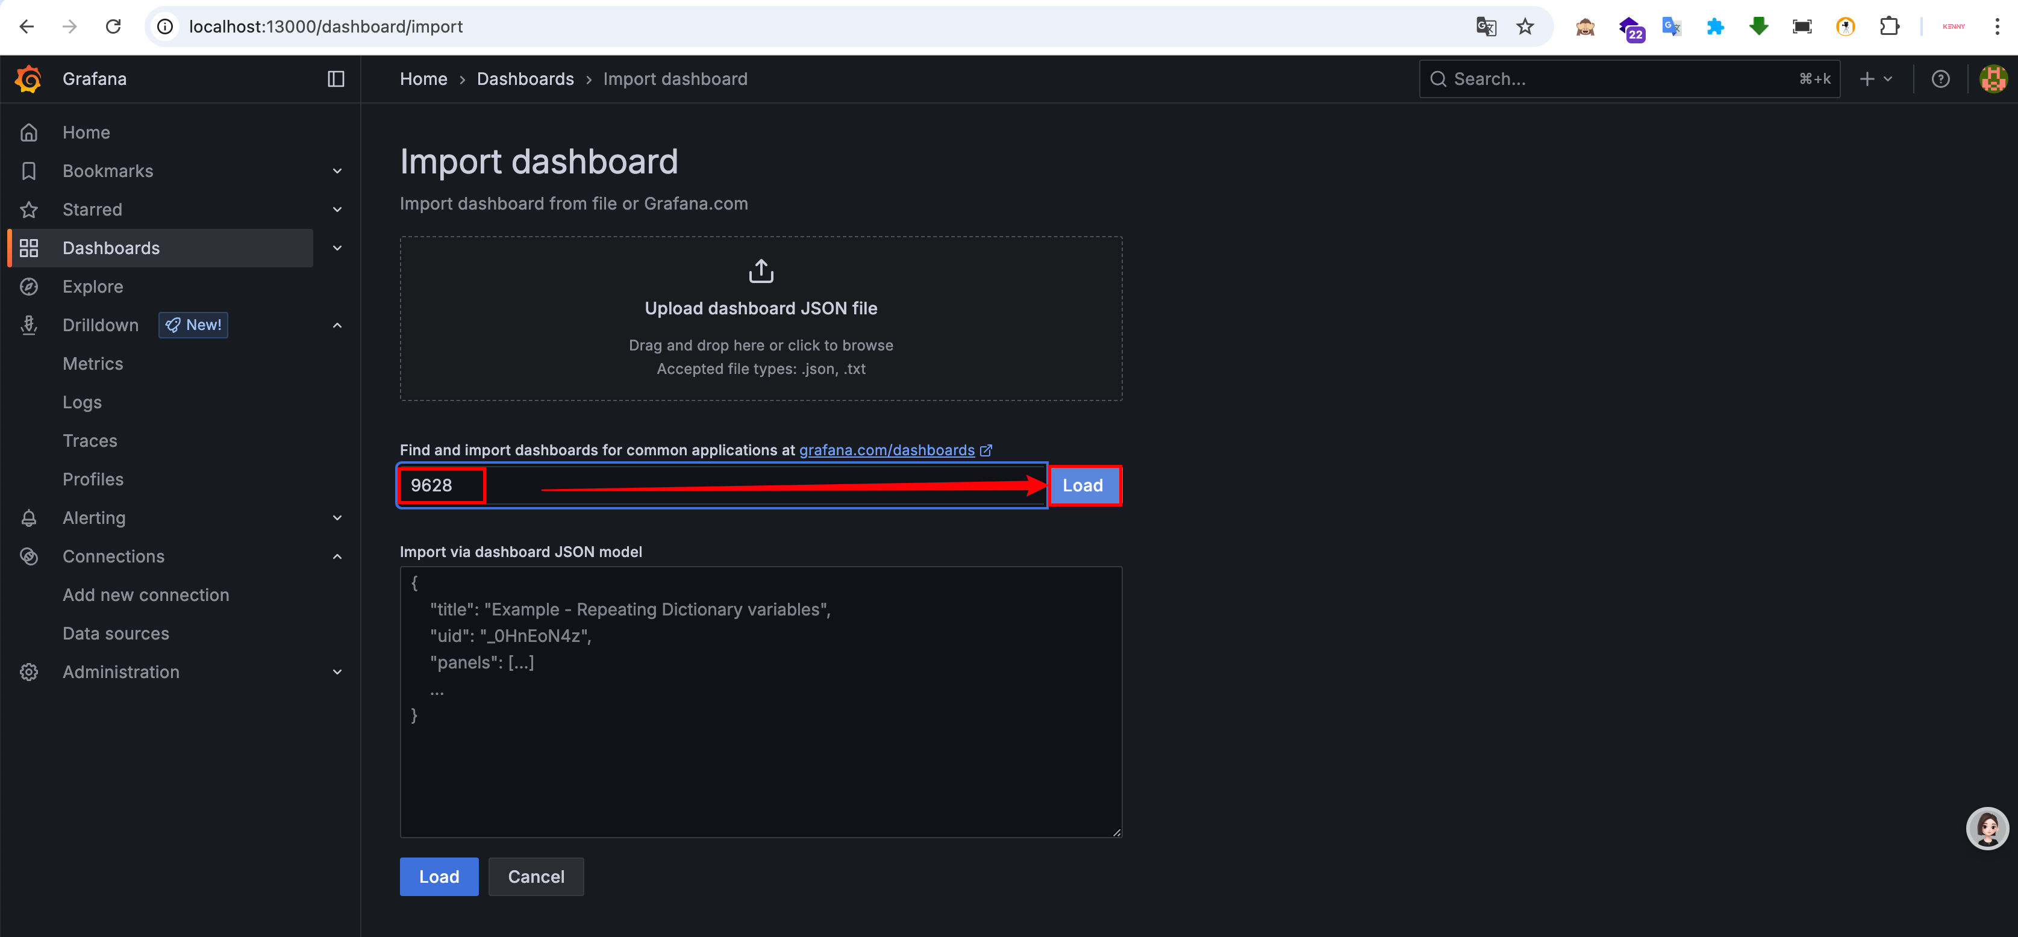Click the browser address bar URL
This screenshot has width=2018, height=937.
point(325,26)
